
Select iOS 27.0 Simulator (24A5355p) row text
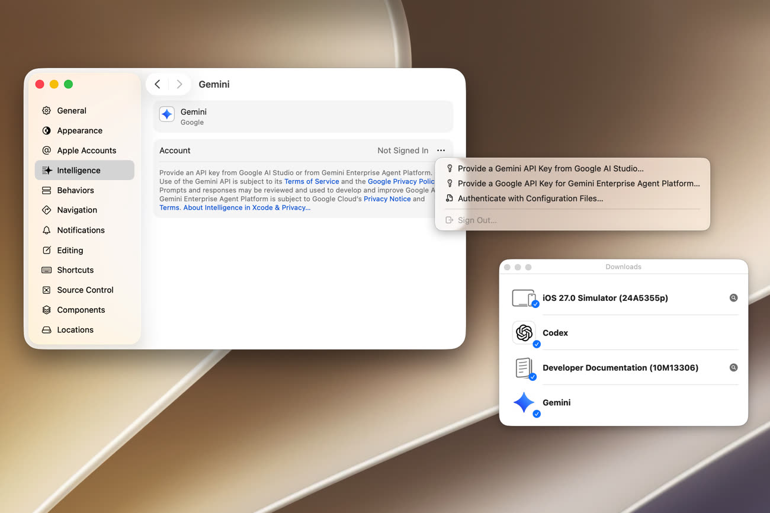coord(605,298)
